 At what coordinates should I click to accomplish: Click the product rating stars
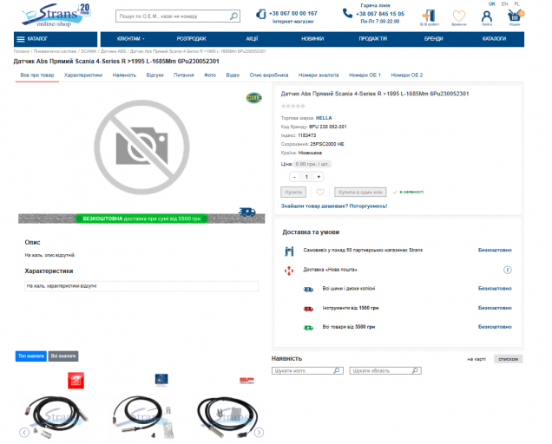292,106
